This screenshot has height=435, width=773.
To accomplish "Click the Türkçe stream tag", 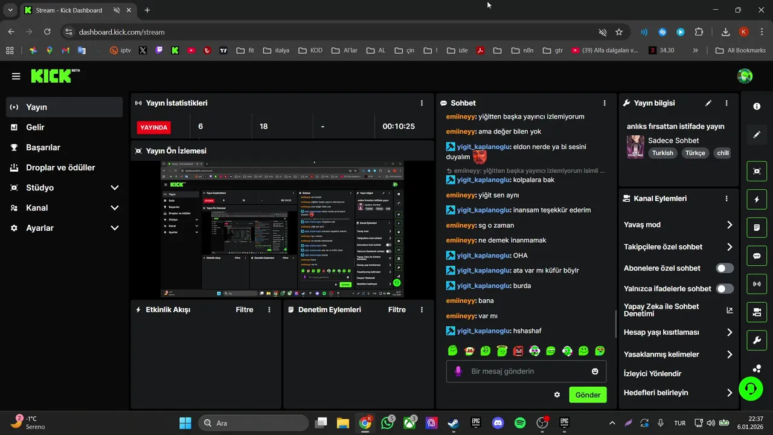I will [x=695, y=153].
